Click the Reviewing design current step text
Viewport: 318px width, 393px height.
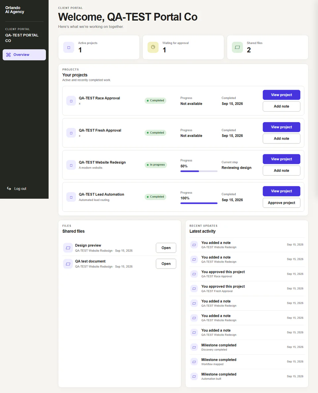[237, 168]
